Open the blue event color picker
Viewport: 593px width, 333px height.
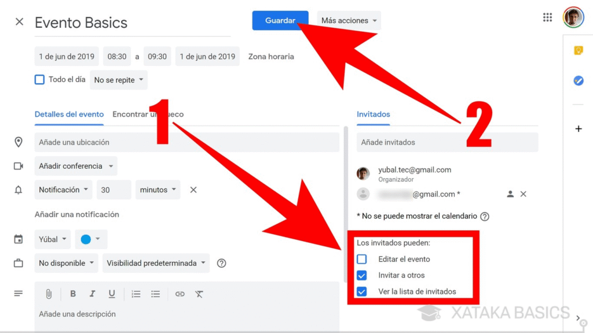[90, 239]
